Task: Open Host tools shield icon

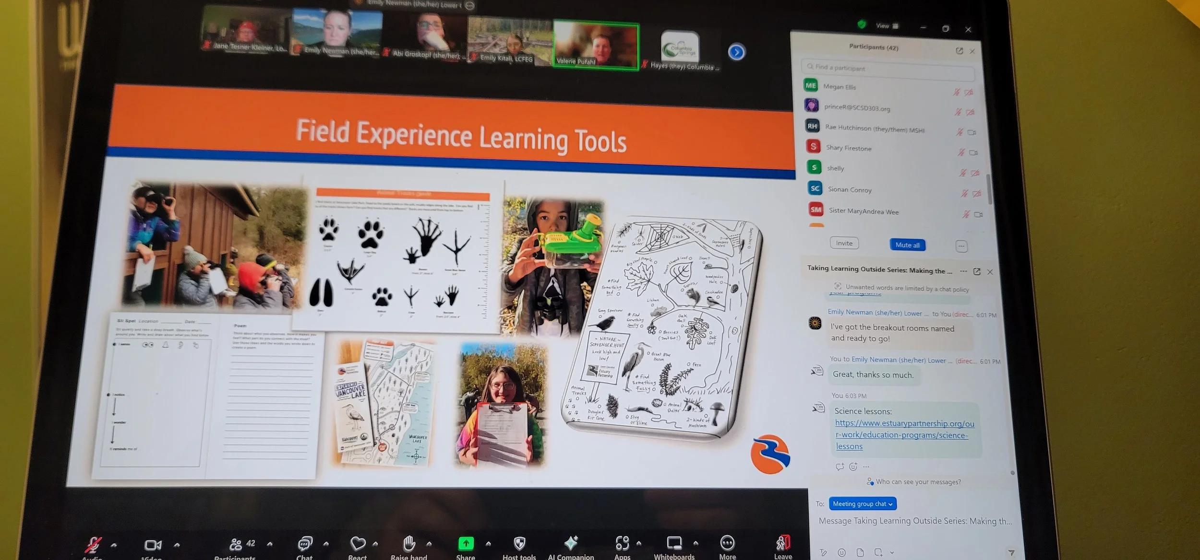Action: coord(519,543)
